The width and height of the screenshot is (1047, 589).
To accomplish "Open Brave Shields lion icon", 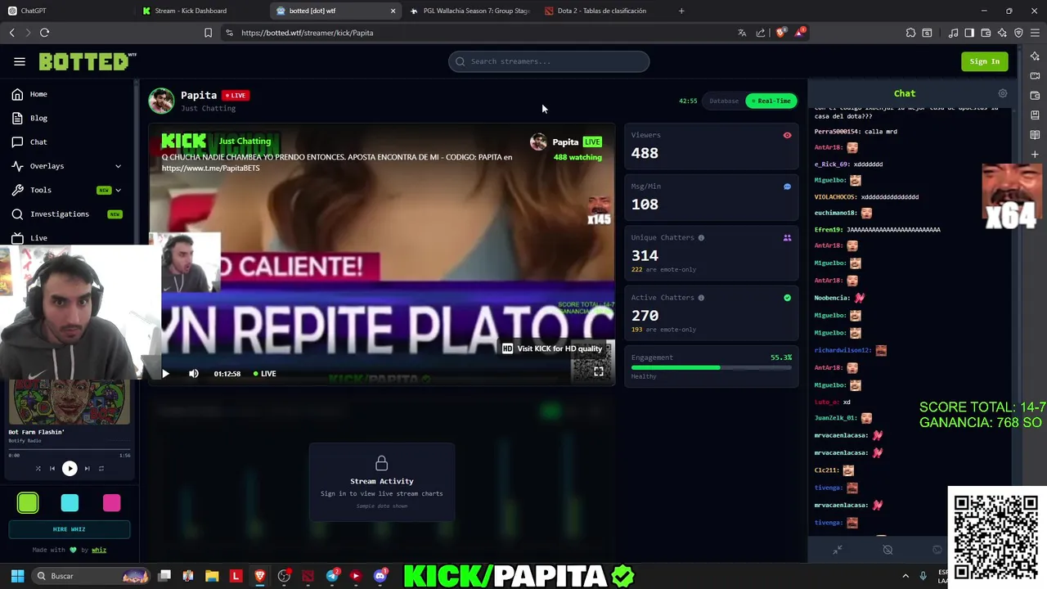I will point(780,33).
